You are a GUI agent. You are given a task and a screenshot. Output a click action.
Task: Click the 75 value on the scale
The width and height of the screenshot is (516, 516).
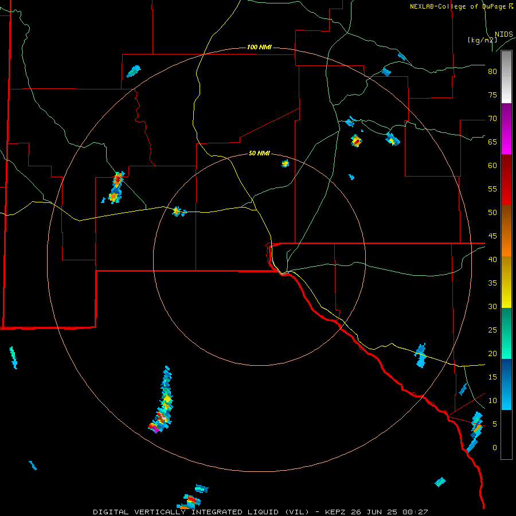(492, 95)
